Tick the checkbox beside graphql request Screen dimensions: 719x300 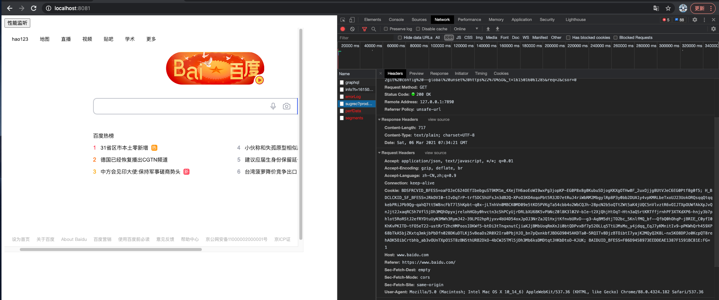pos(342,82)
